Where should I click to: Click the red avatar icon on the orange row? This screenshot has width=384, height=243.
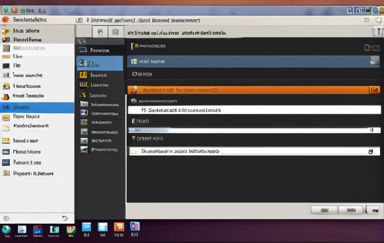133,90
